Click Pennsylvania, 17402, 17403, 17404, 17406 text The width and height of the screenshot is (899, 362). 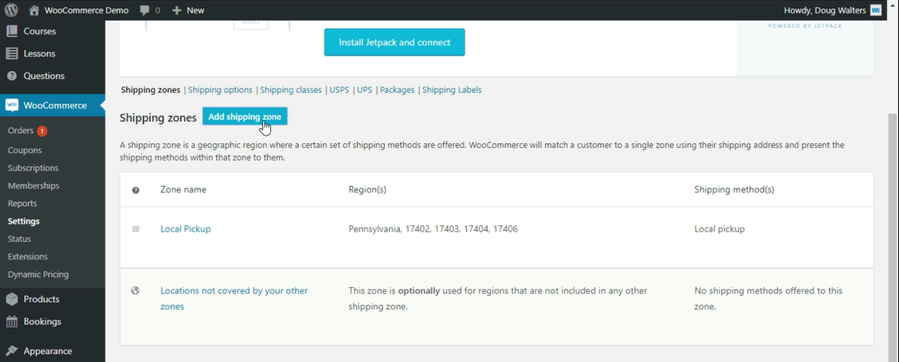pyautogui.click(x=433, y=229)
